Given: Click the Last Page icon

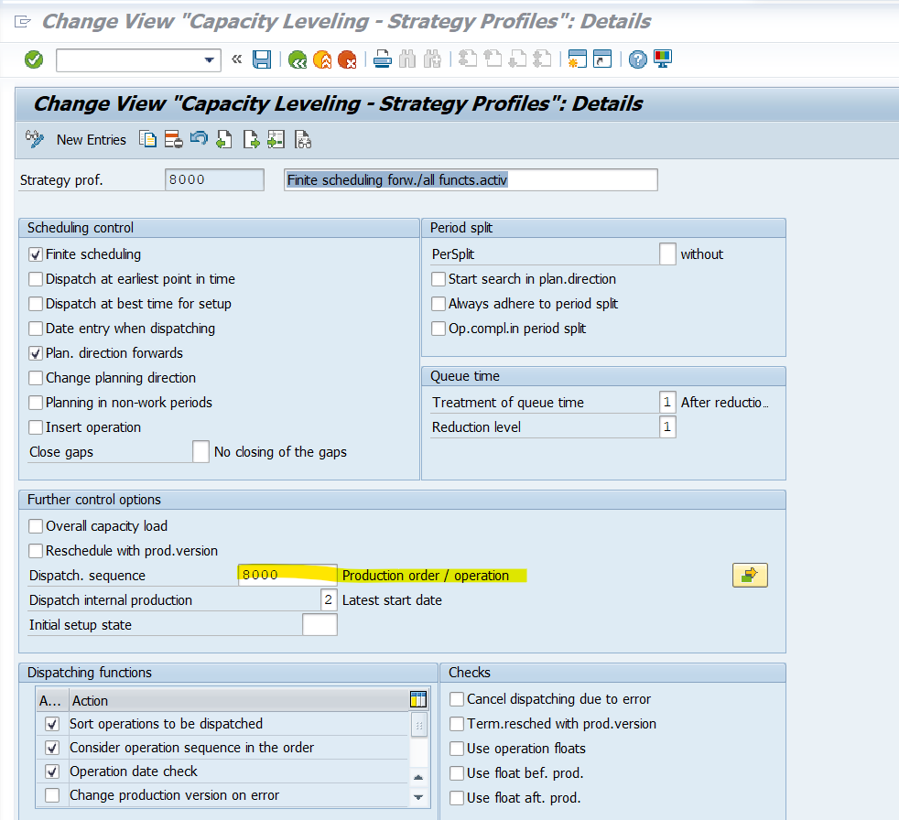Looking at the screenshot, I should tap(542, 59).
